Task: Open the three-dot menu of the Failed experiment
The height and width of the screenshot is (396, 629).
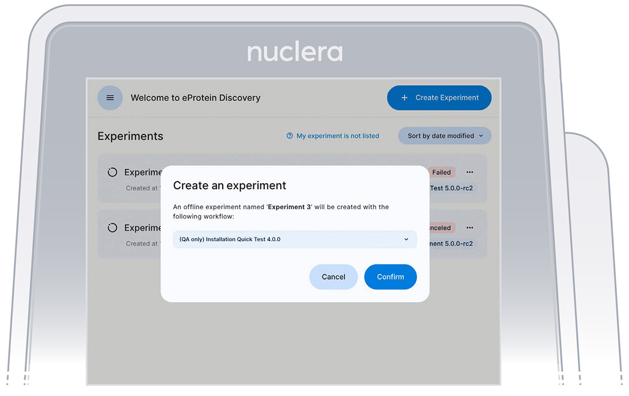Action: (470, 172)
